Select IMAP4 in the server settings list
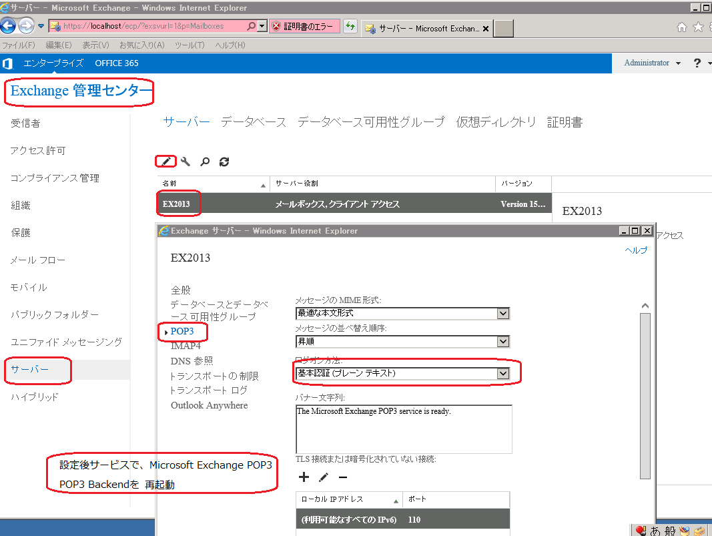 click(186, 346)
